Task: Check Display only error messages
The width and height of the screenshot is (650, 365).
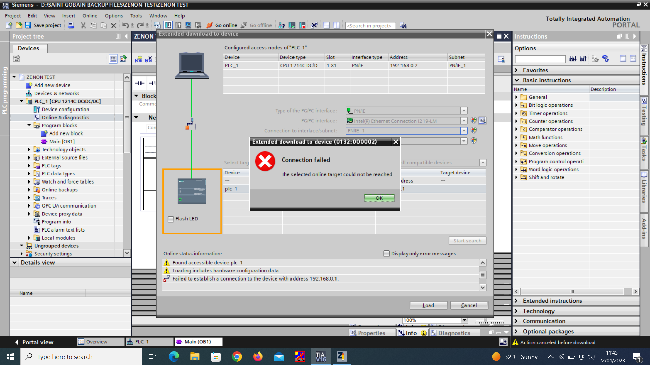Action: pyautogui.click(x=386, y=253)
